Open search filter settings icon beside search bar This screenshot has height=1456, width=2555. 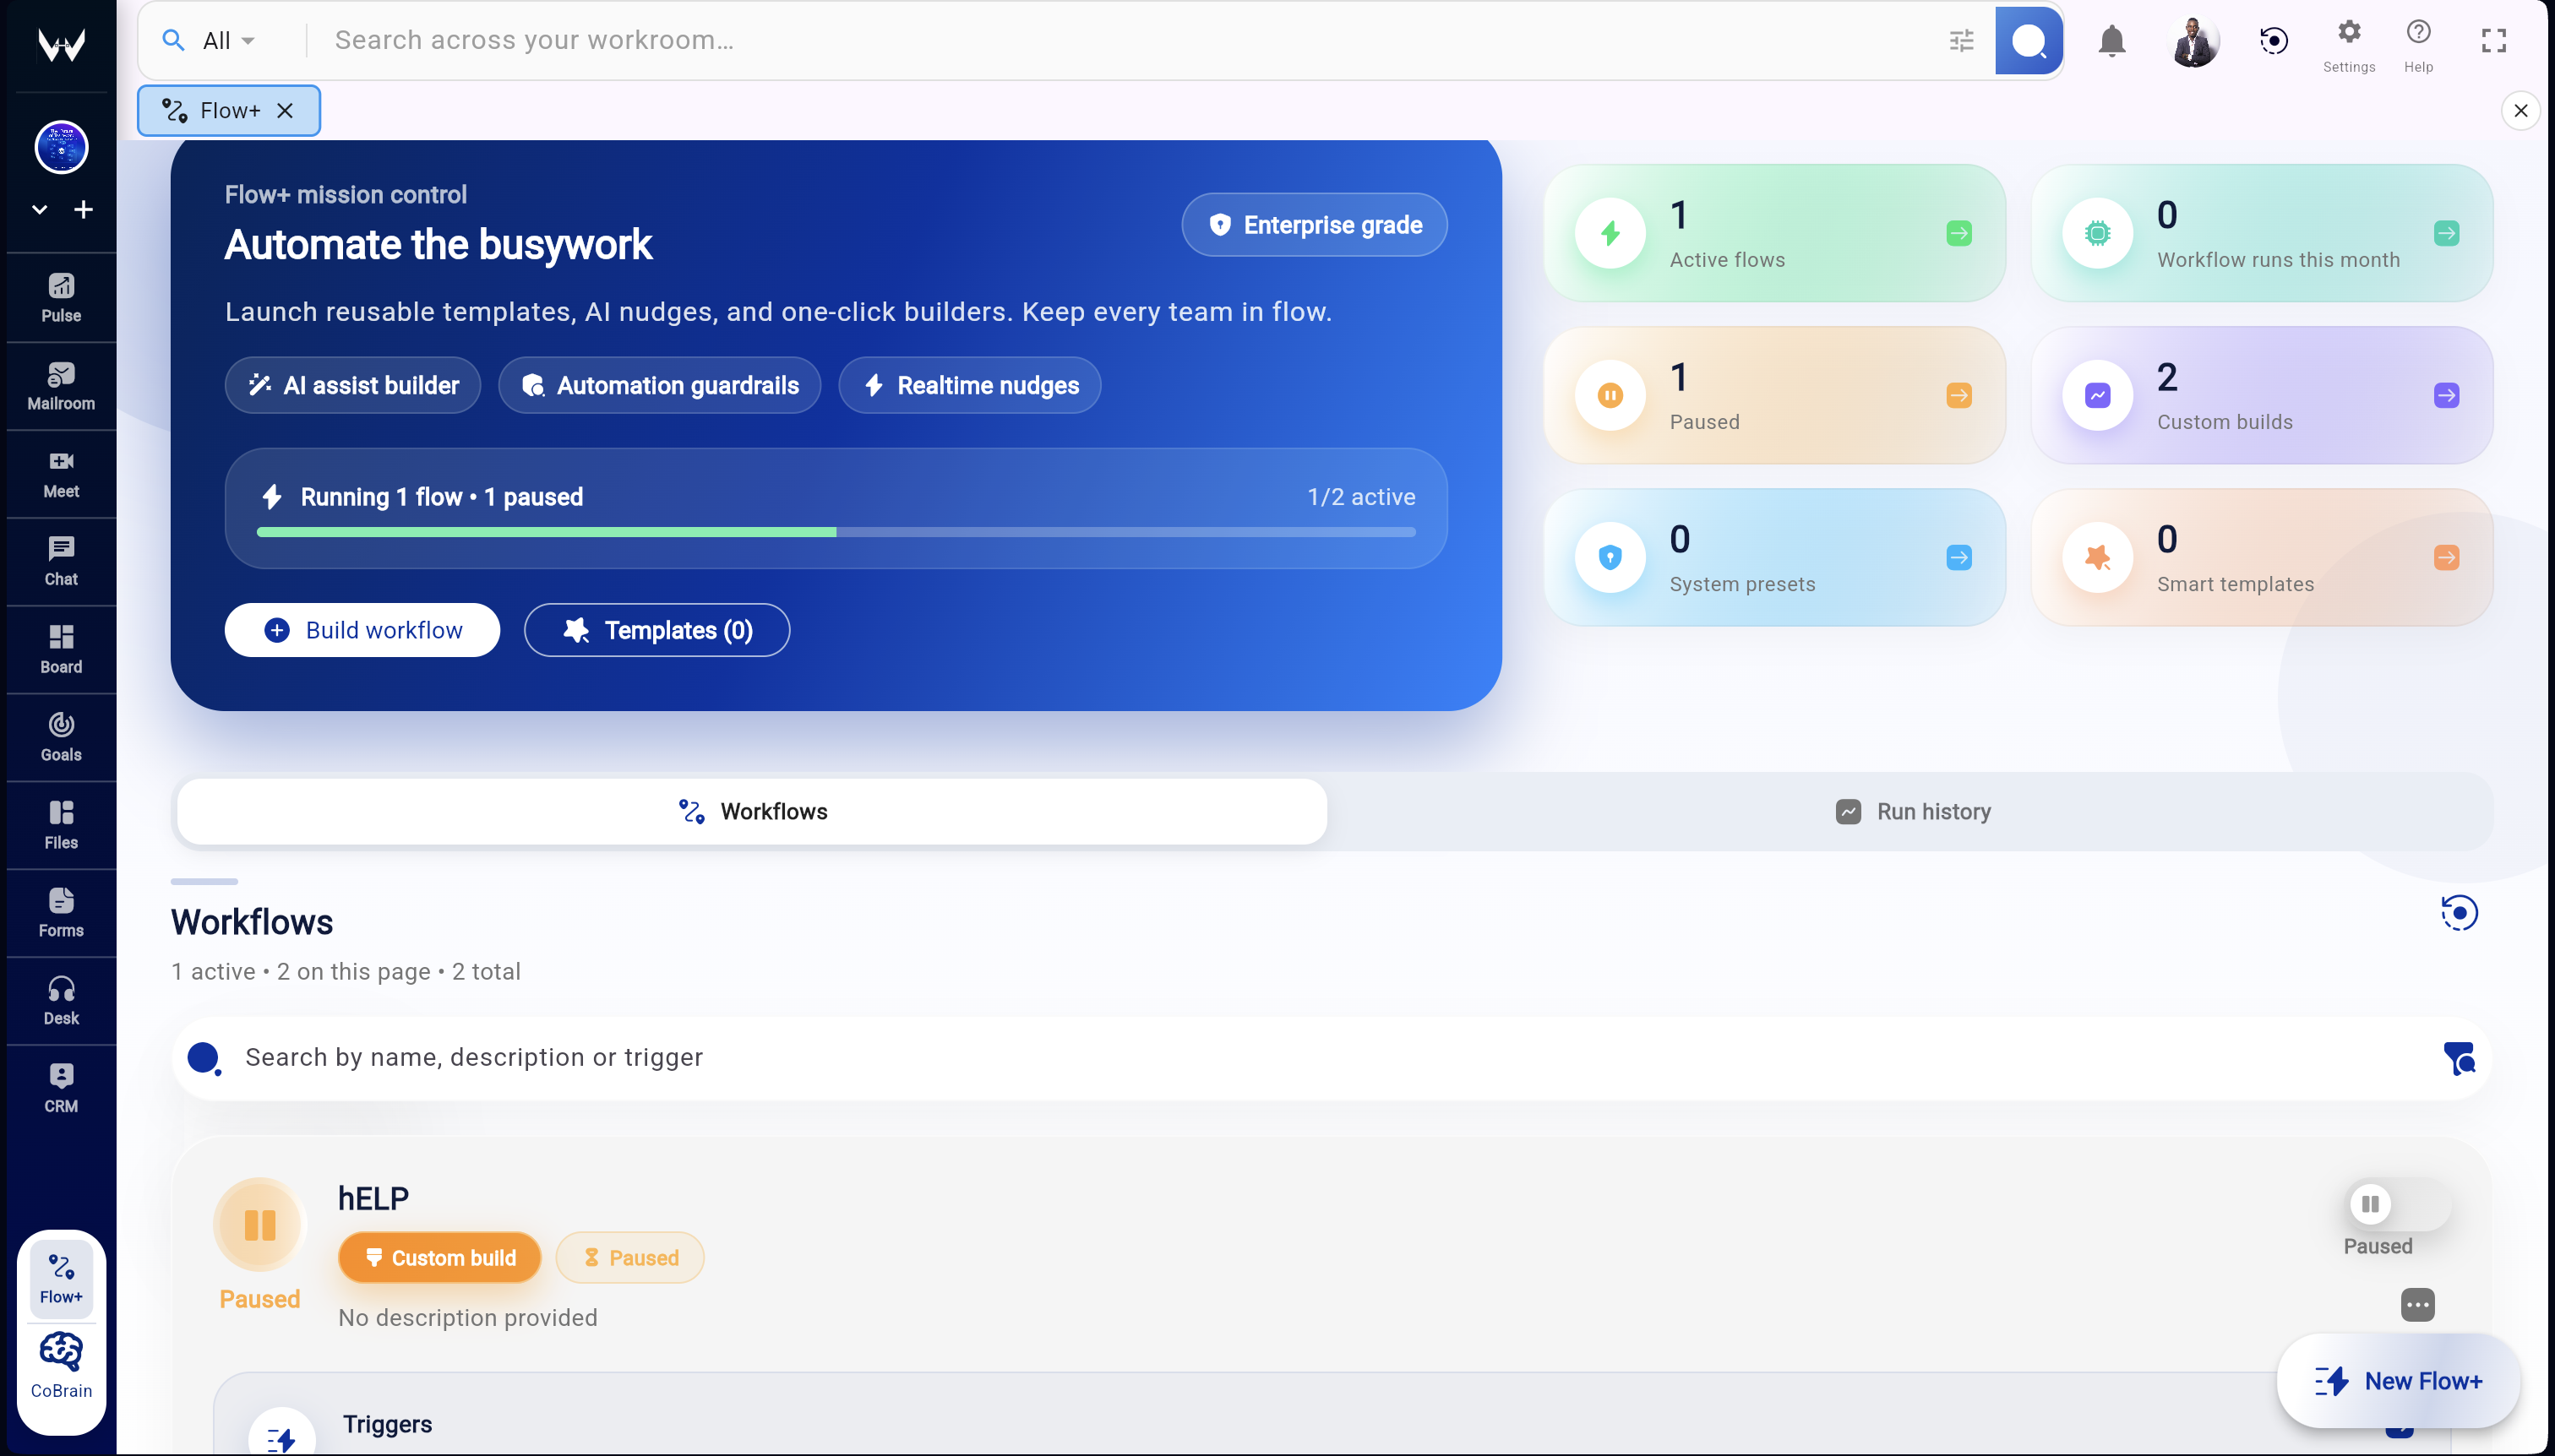point(1962,40)
